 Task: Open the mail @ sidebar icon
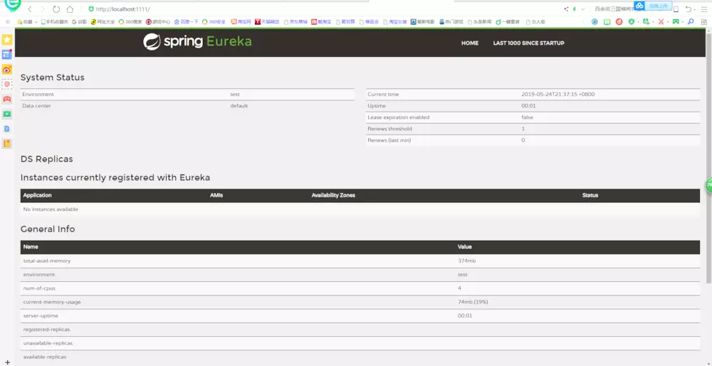(7, 84)
